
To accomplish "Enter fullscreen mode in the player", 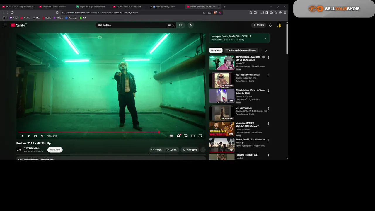I will [200, 136].
